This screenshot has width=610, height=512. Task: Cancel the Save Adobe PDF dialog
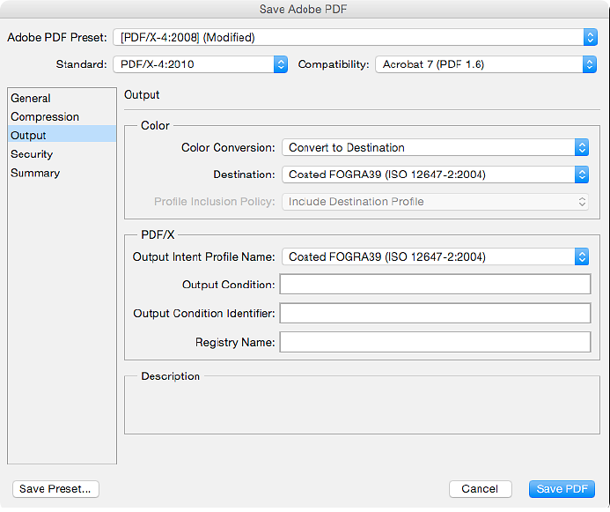click(480, 489)
